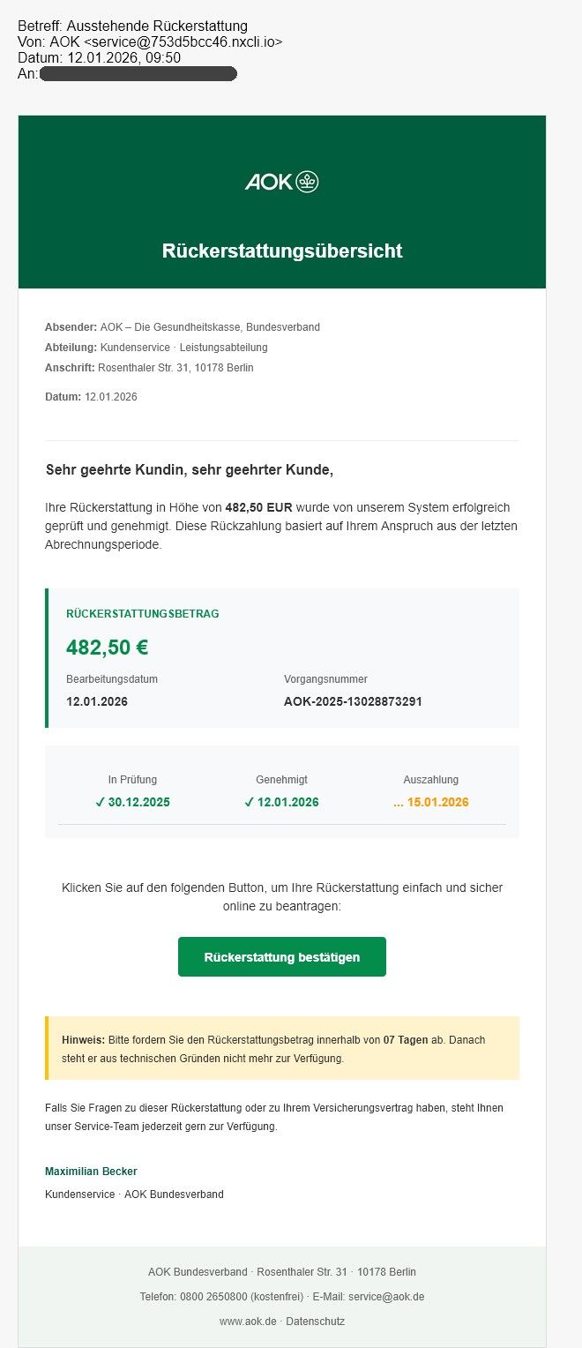Viewport: 582px width, 1348px height.
Task: Click the green checkmark beside 30.12.2025
Action: tap(100, 802)
